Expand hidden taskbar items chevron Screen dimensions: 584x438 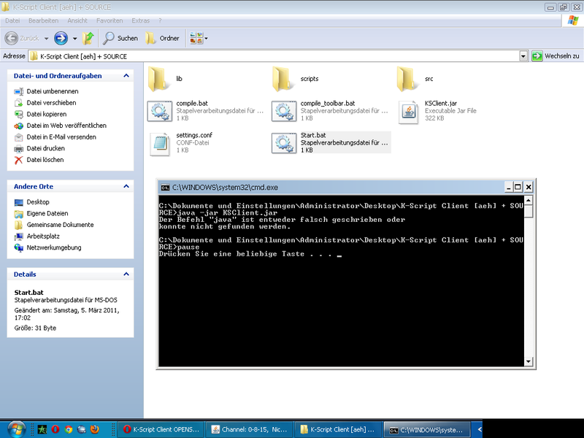click(x=480, y=429)
